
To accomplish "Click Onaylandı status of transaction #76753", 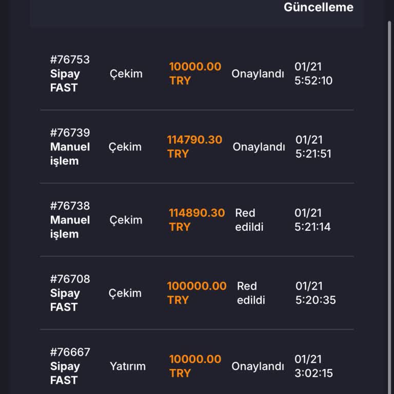I will coord(258,73).
